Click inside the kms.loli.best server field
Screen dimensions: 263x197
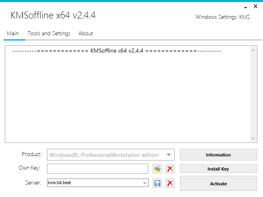[95, 183]
